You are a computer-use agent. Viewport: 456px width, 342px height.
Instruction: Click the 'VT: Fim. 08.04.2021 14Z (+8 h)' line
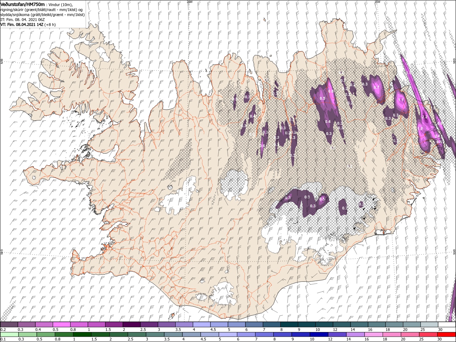click(x=28, y=25)
